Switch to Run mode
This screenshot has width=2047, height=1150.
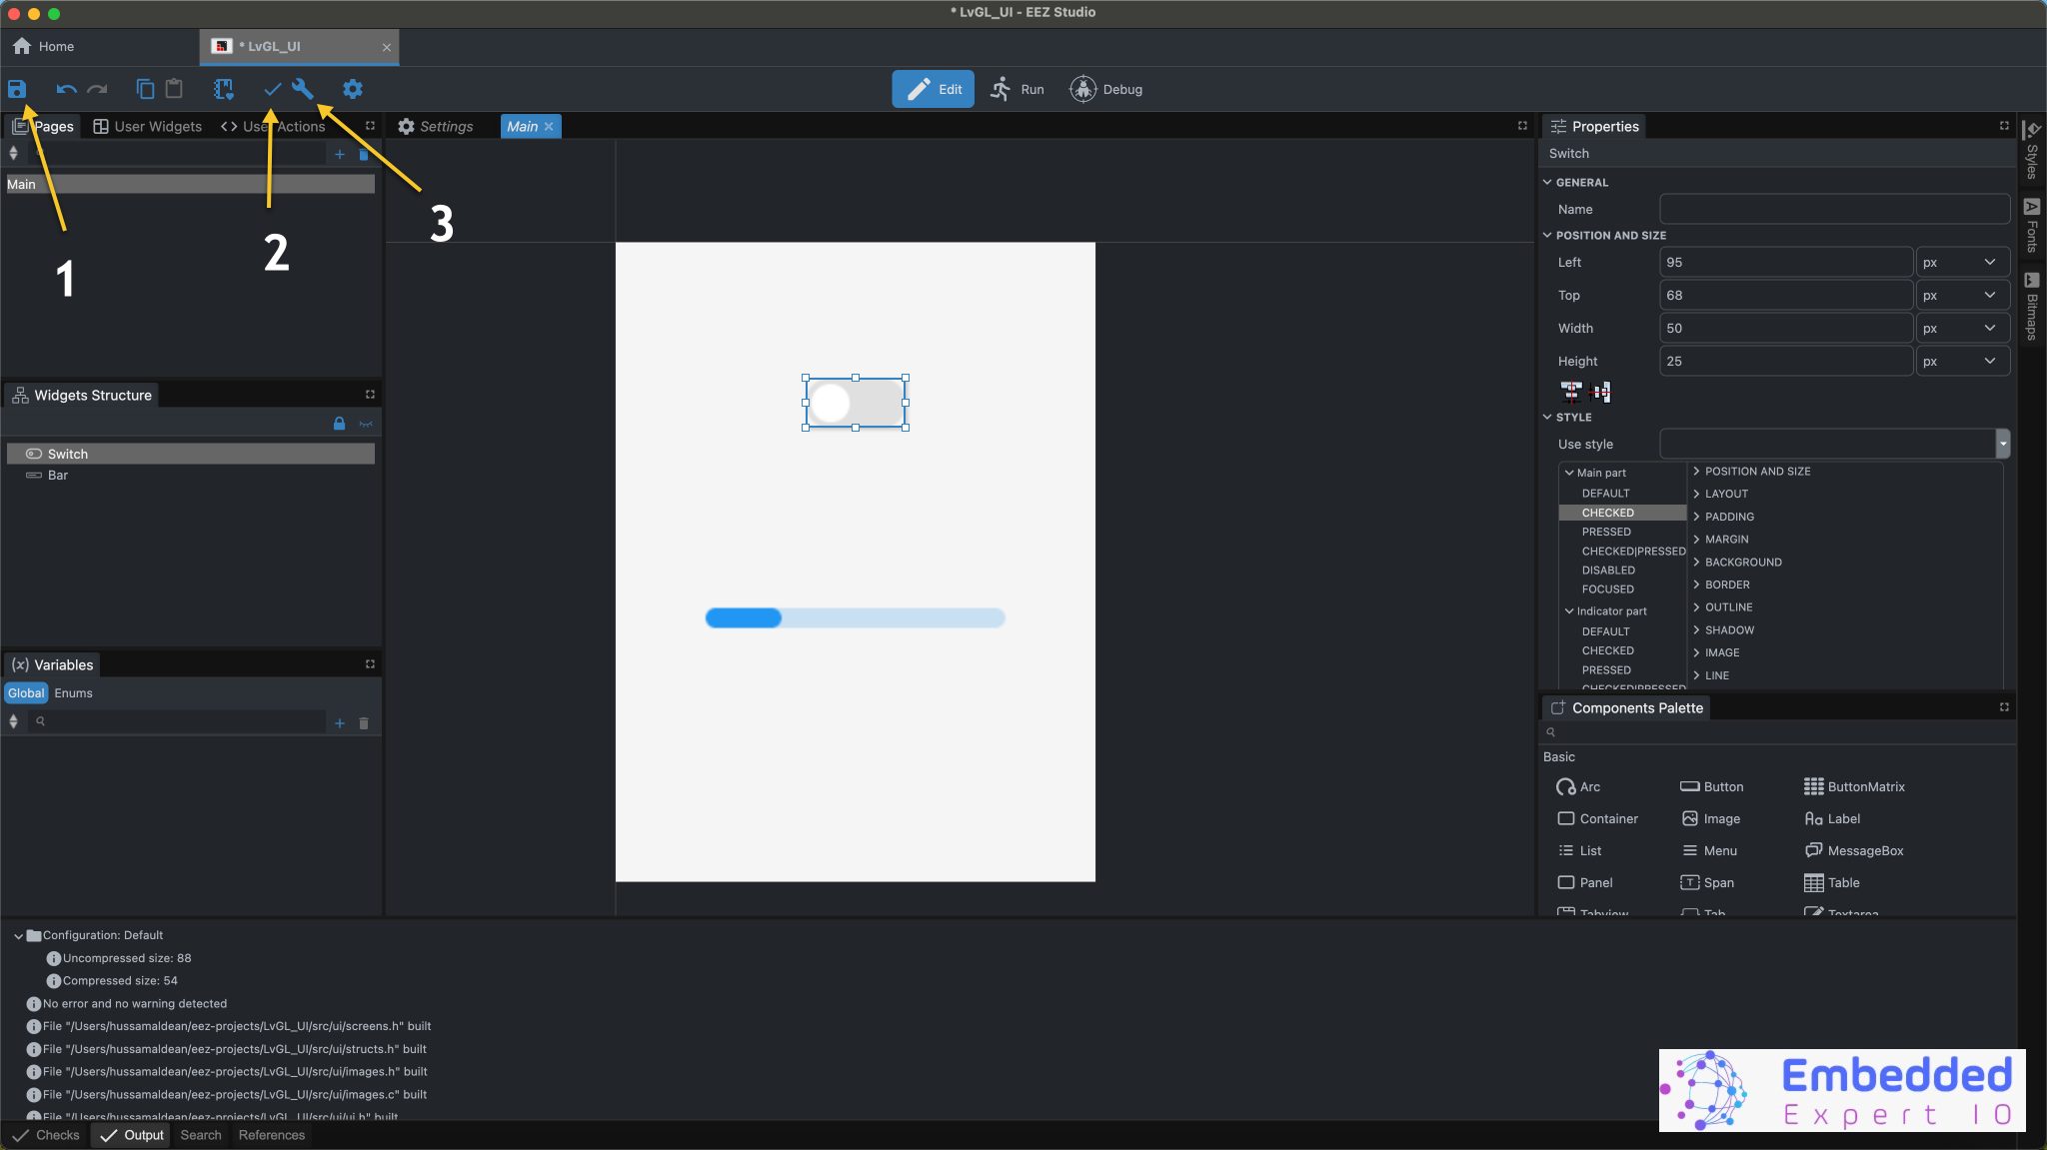(x=1019, y=89)
